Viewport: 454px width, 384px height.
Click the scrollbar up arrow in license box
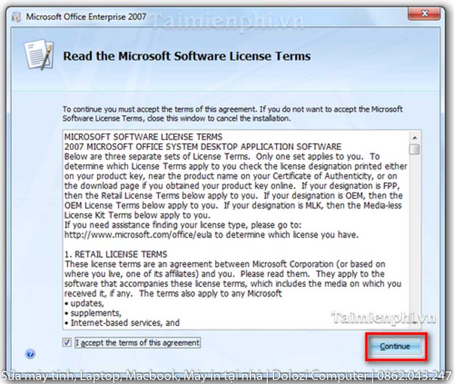click(x=415, y=137)
